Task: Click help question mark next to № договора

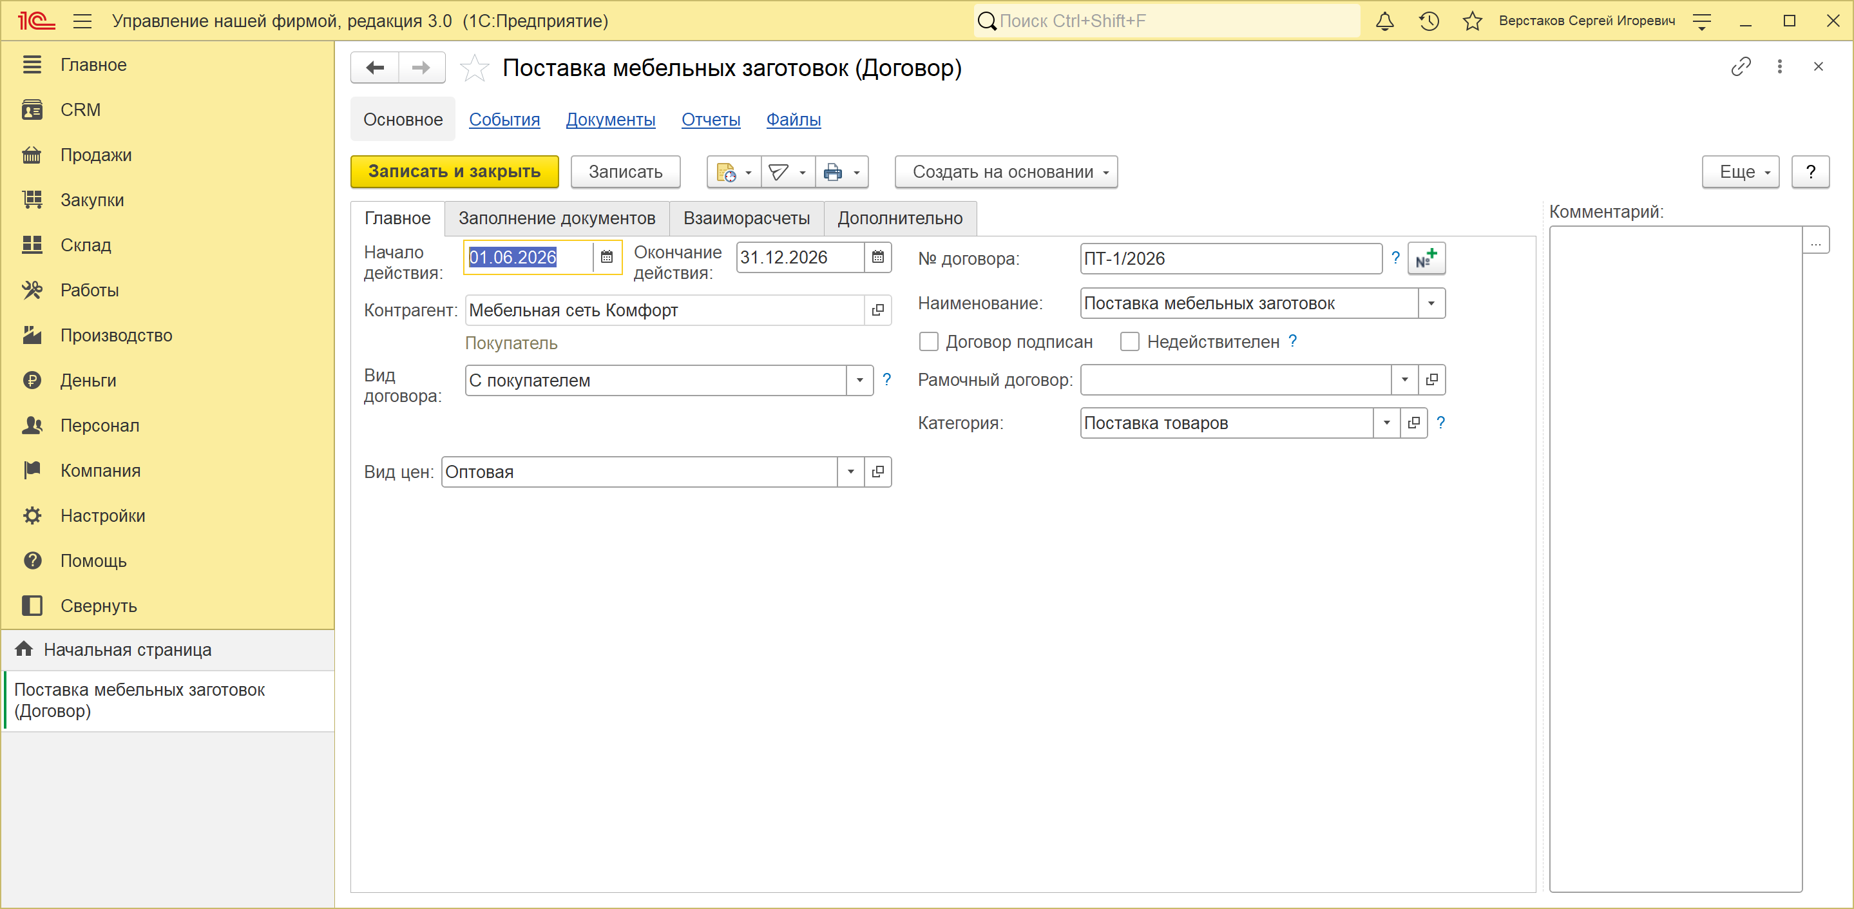Action: (x=1395, y=258)
